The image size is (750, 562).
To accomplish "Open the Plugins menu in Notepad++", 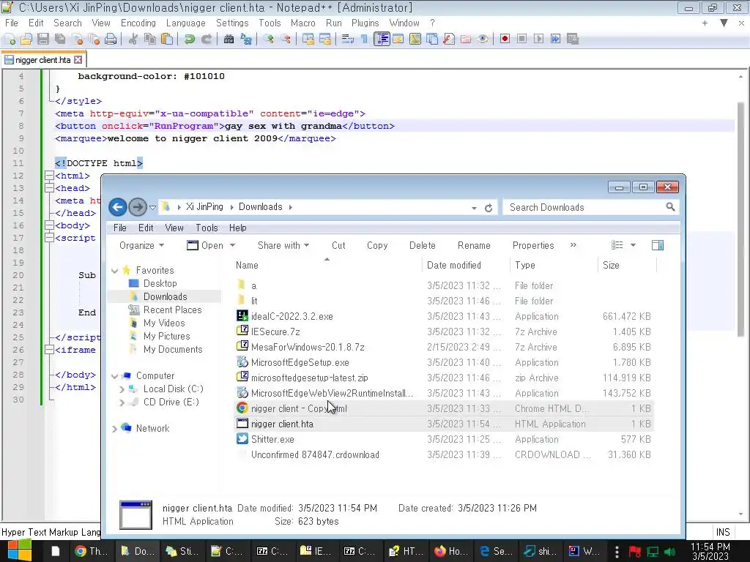I will point(365,23).
